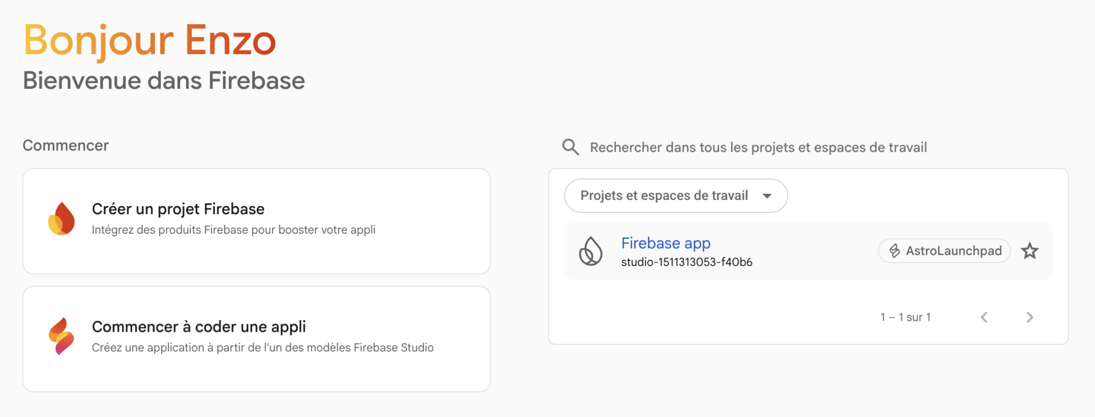
Task: Click the Commencer section heading
Action: 66,146
